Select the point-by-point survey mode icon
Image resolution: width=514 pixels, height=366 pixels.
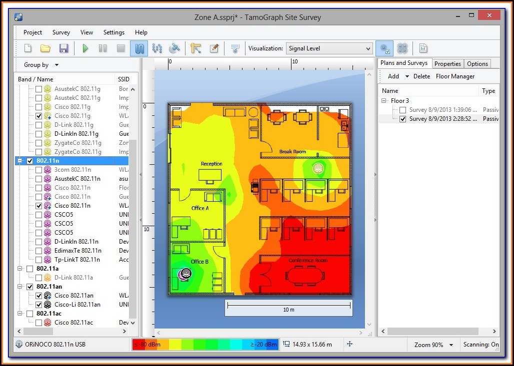coord(157,48)
